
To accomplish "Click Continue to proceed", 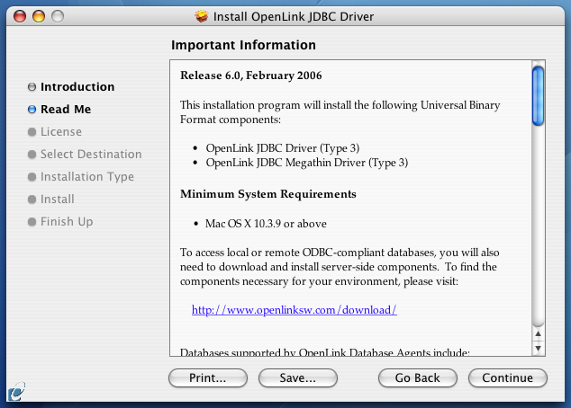I will pos(508,378).
